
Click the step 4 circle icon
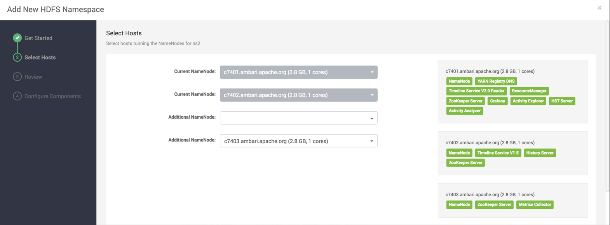(x=17, y=96)
